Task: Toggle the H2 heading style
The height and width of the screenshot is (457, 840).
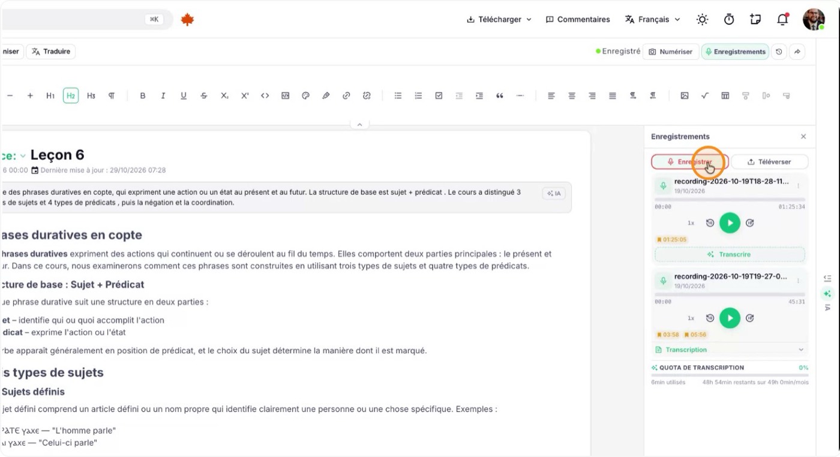Action: pyautogui.click(x=71, y=95)
